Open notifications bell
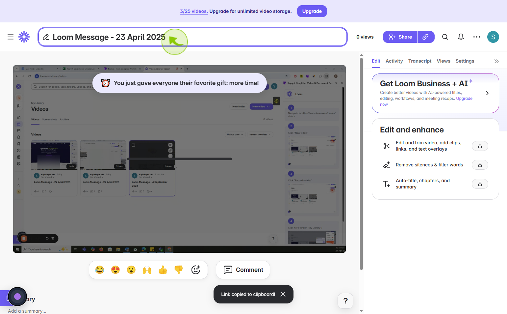The image size is (507, 314). (x=461, y=37)
